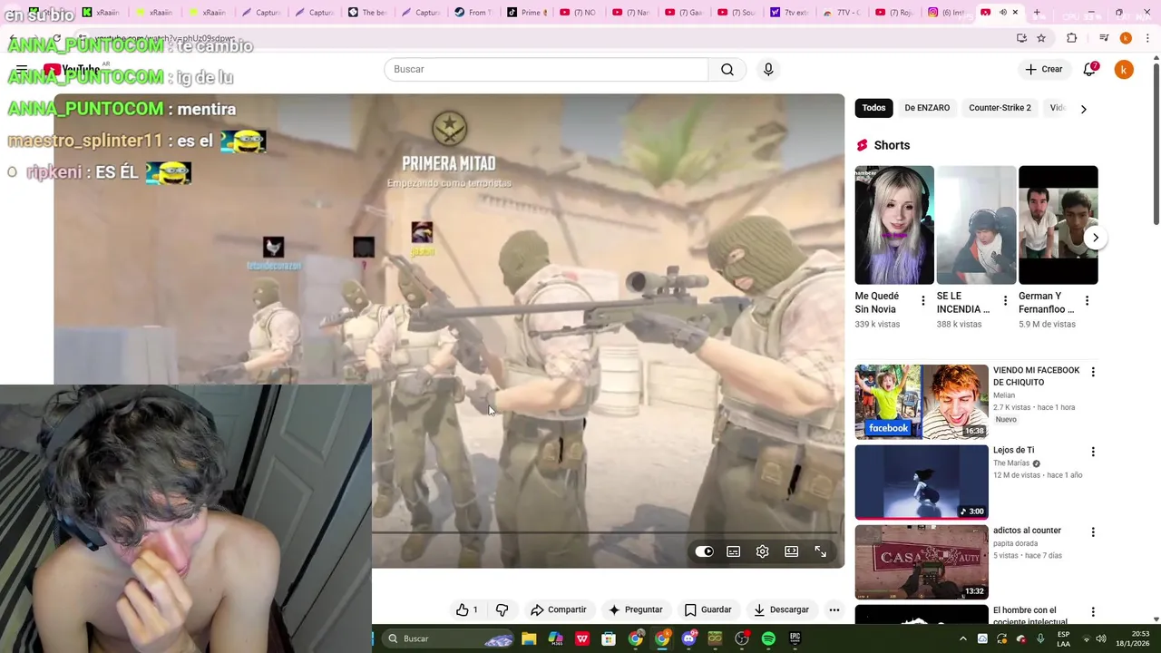Open 'Lejos de Ti' video thumbnail
Image resolution: width=1161 pixels, height=653 pixels.
pos(922,482)
